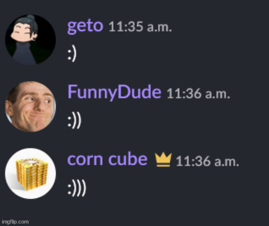Select the 11:35 a.m. timestamp

point(140,27)
